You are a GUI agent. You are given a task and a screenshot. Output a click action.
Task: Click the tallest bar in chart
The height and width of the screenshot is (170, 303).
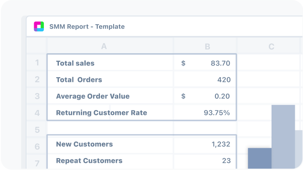click(x=283, y=137)
